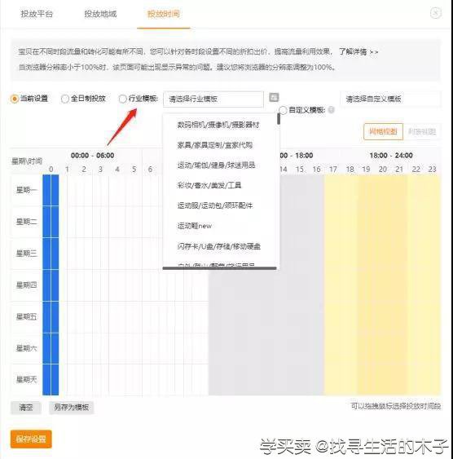453x459 pixels.
Task: Click the blue hour-0 cell for 星期三
Action: pos(51,254)
